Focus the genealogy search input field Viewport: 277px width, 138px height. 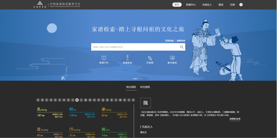click(135, 47)
